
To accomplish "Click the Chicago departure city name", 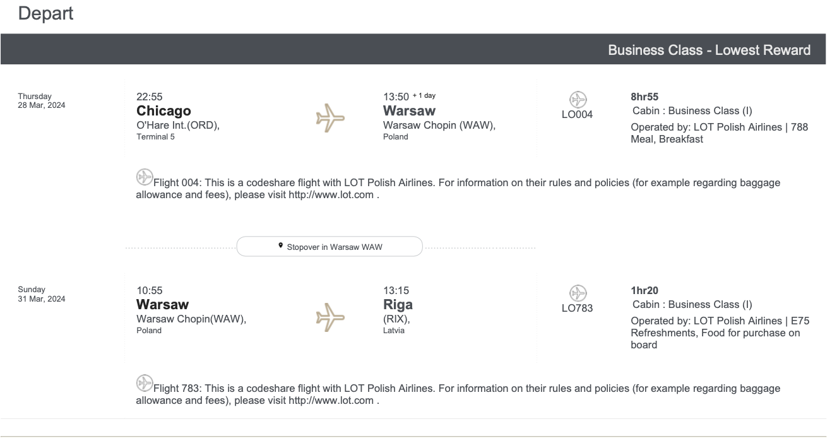I will pyautogui.click(x=163, y=111).
